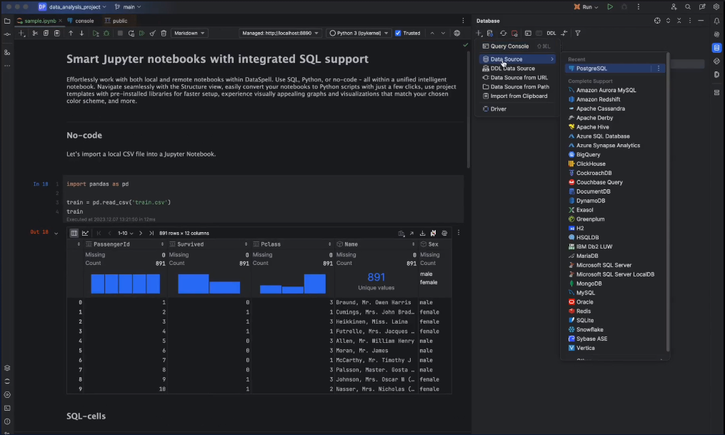Viewport: 725px width, 435px height.
Task: Click the restart kernel icon
Action: coord(131,34)
